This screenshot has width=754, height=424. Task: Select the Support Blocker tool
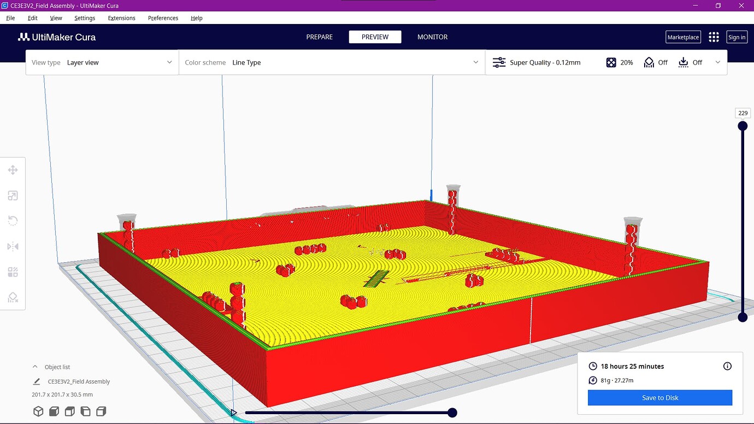(x=13, y=297)
